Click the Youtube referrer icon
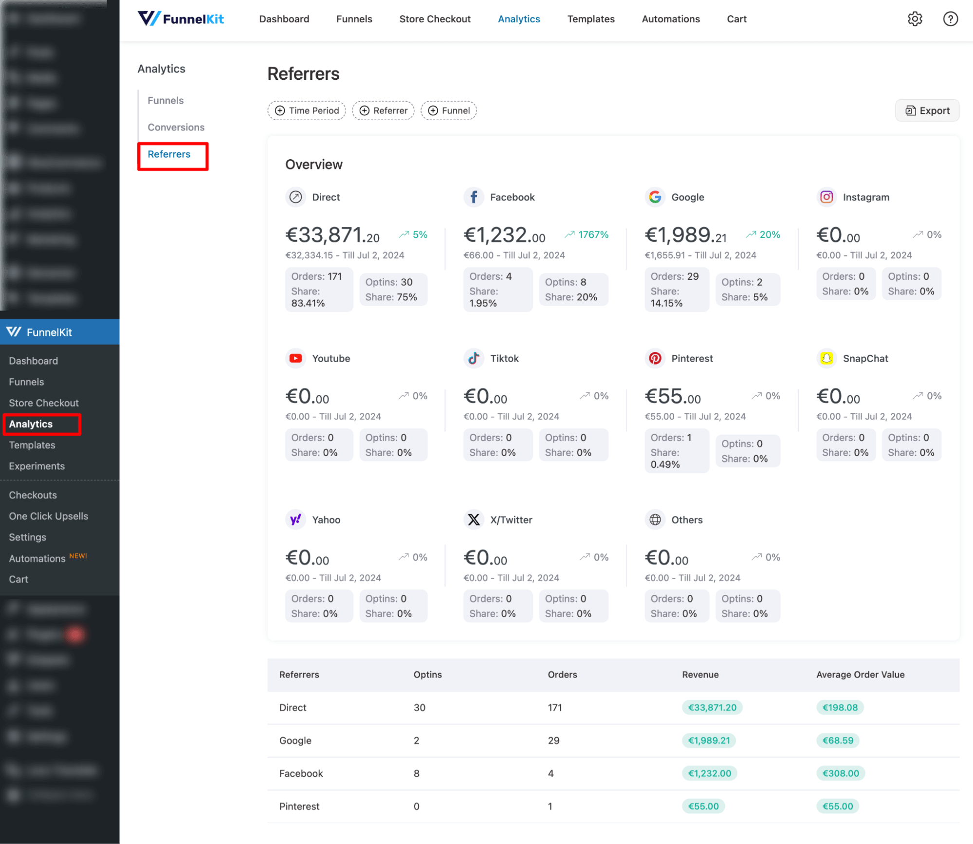The height and width of the screenshot is (844, 973). 295,358
